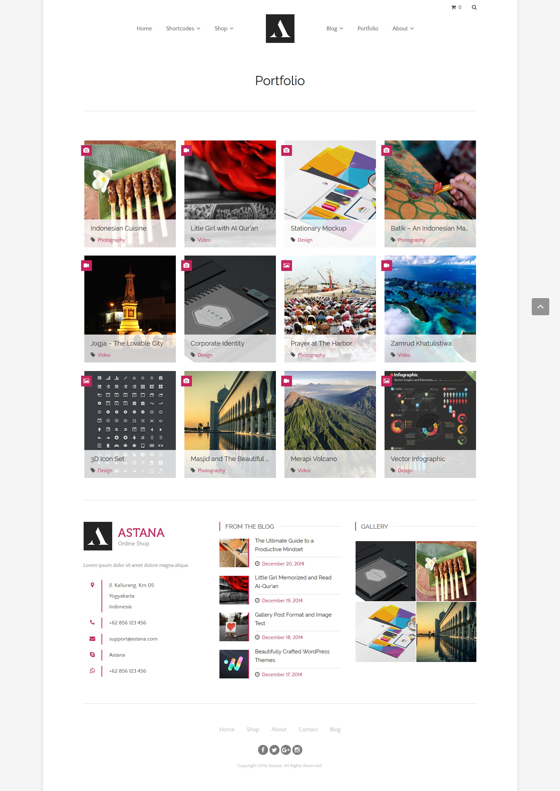Screen dimensions: 560x791
Task: Expand the Blog dropdown menu
Action: point(334,29)
